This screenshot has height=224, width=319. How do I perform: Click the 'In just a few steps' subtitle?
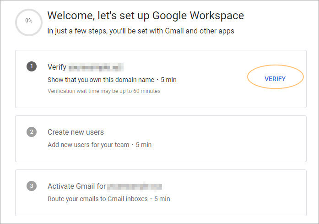pos(141,31)
